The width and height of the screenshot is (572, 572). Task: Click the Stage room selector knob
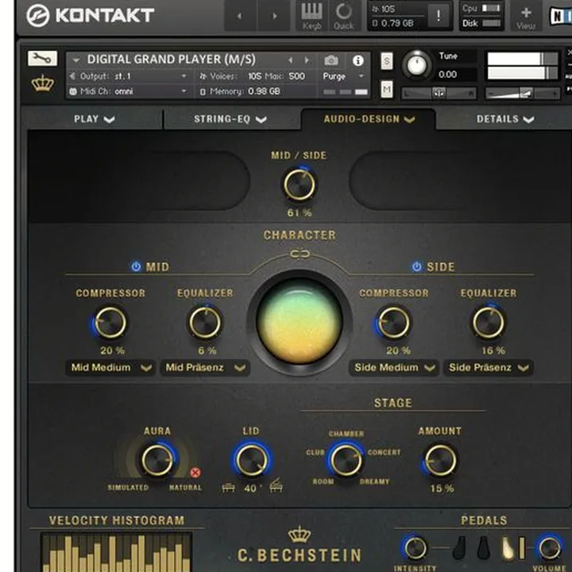[x=346, y=460]
